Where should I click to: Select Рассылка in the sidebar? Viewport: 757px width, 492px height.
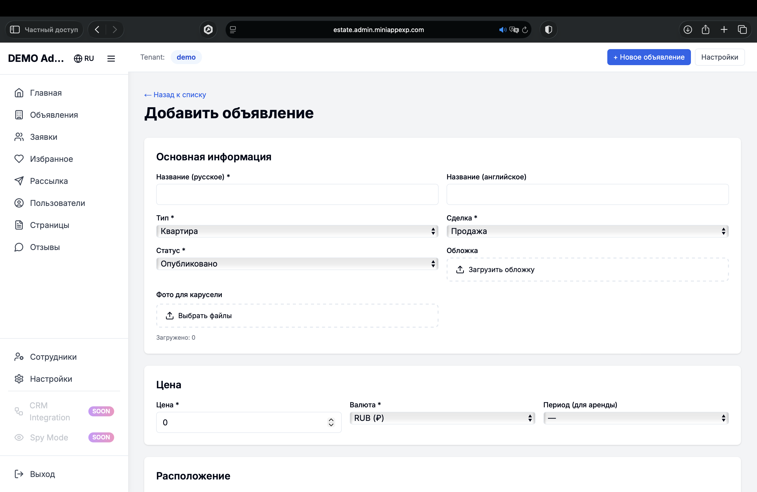49,181
